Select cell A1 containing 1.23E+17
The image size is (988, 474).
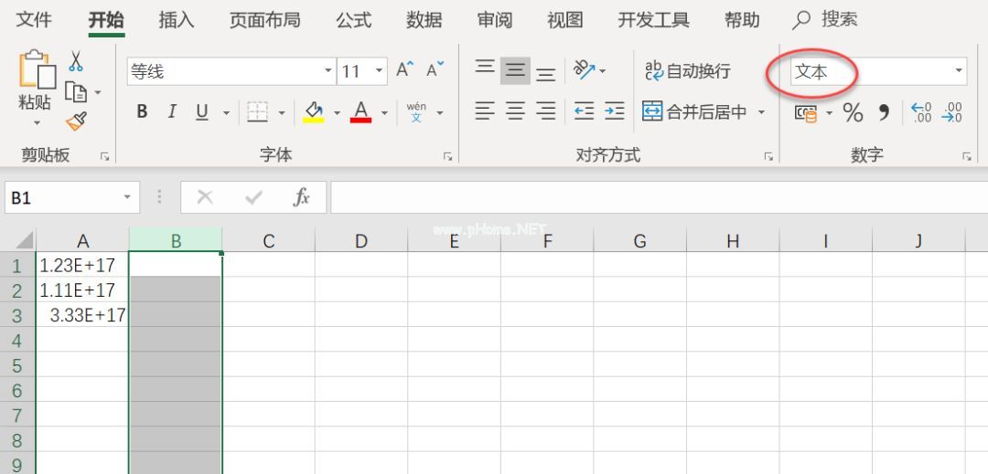82,266
